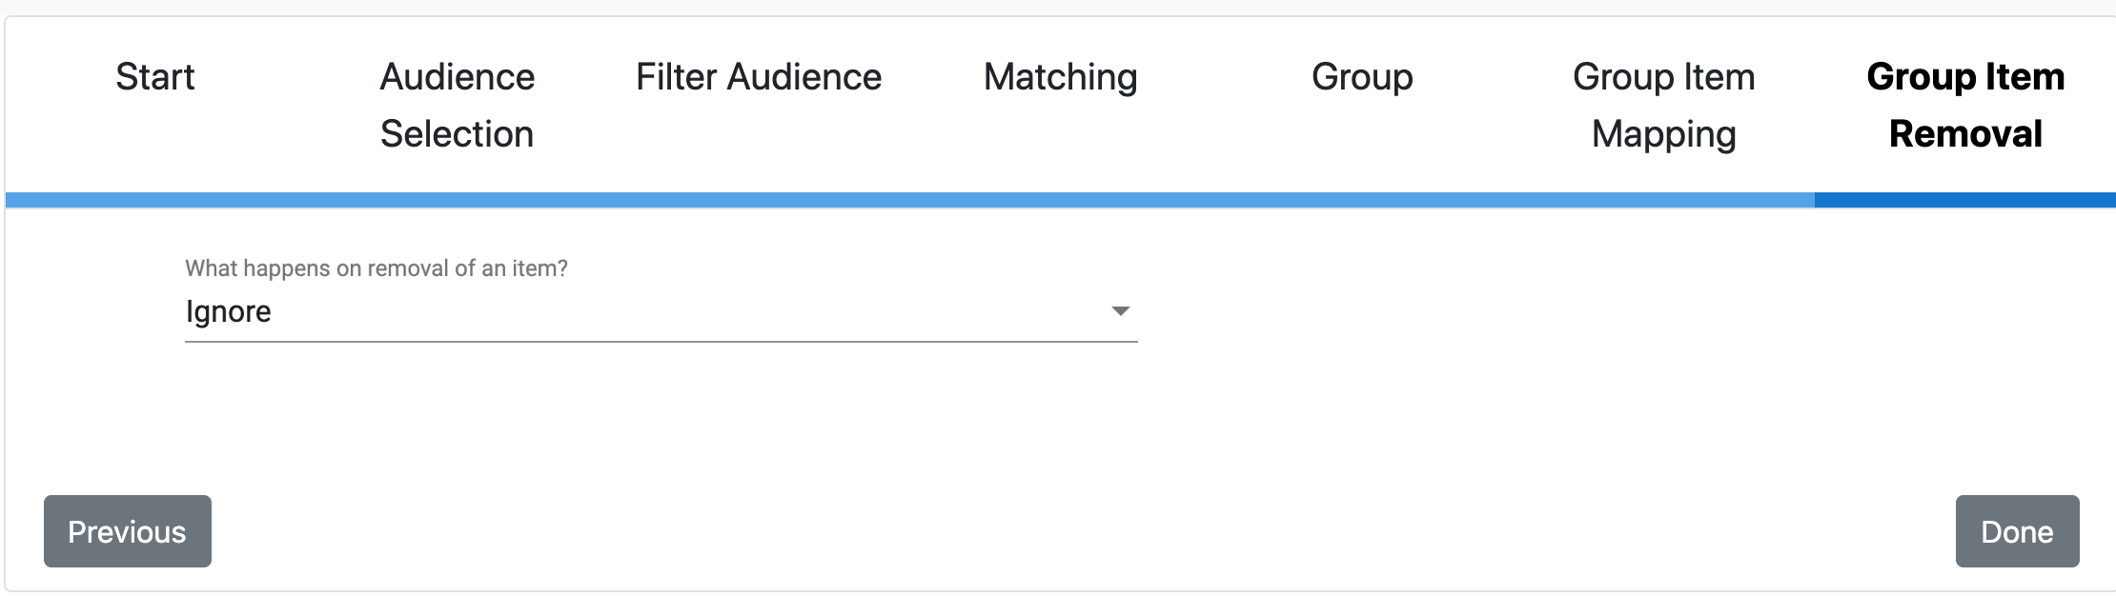The image size is (2116, 596).
Task: Click progress bar beneath Audience Selection step
Action: [458, 200]
